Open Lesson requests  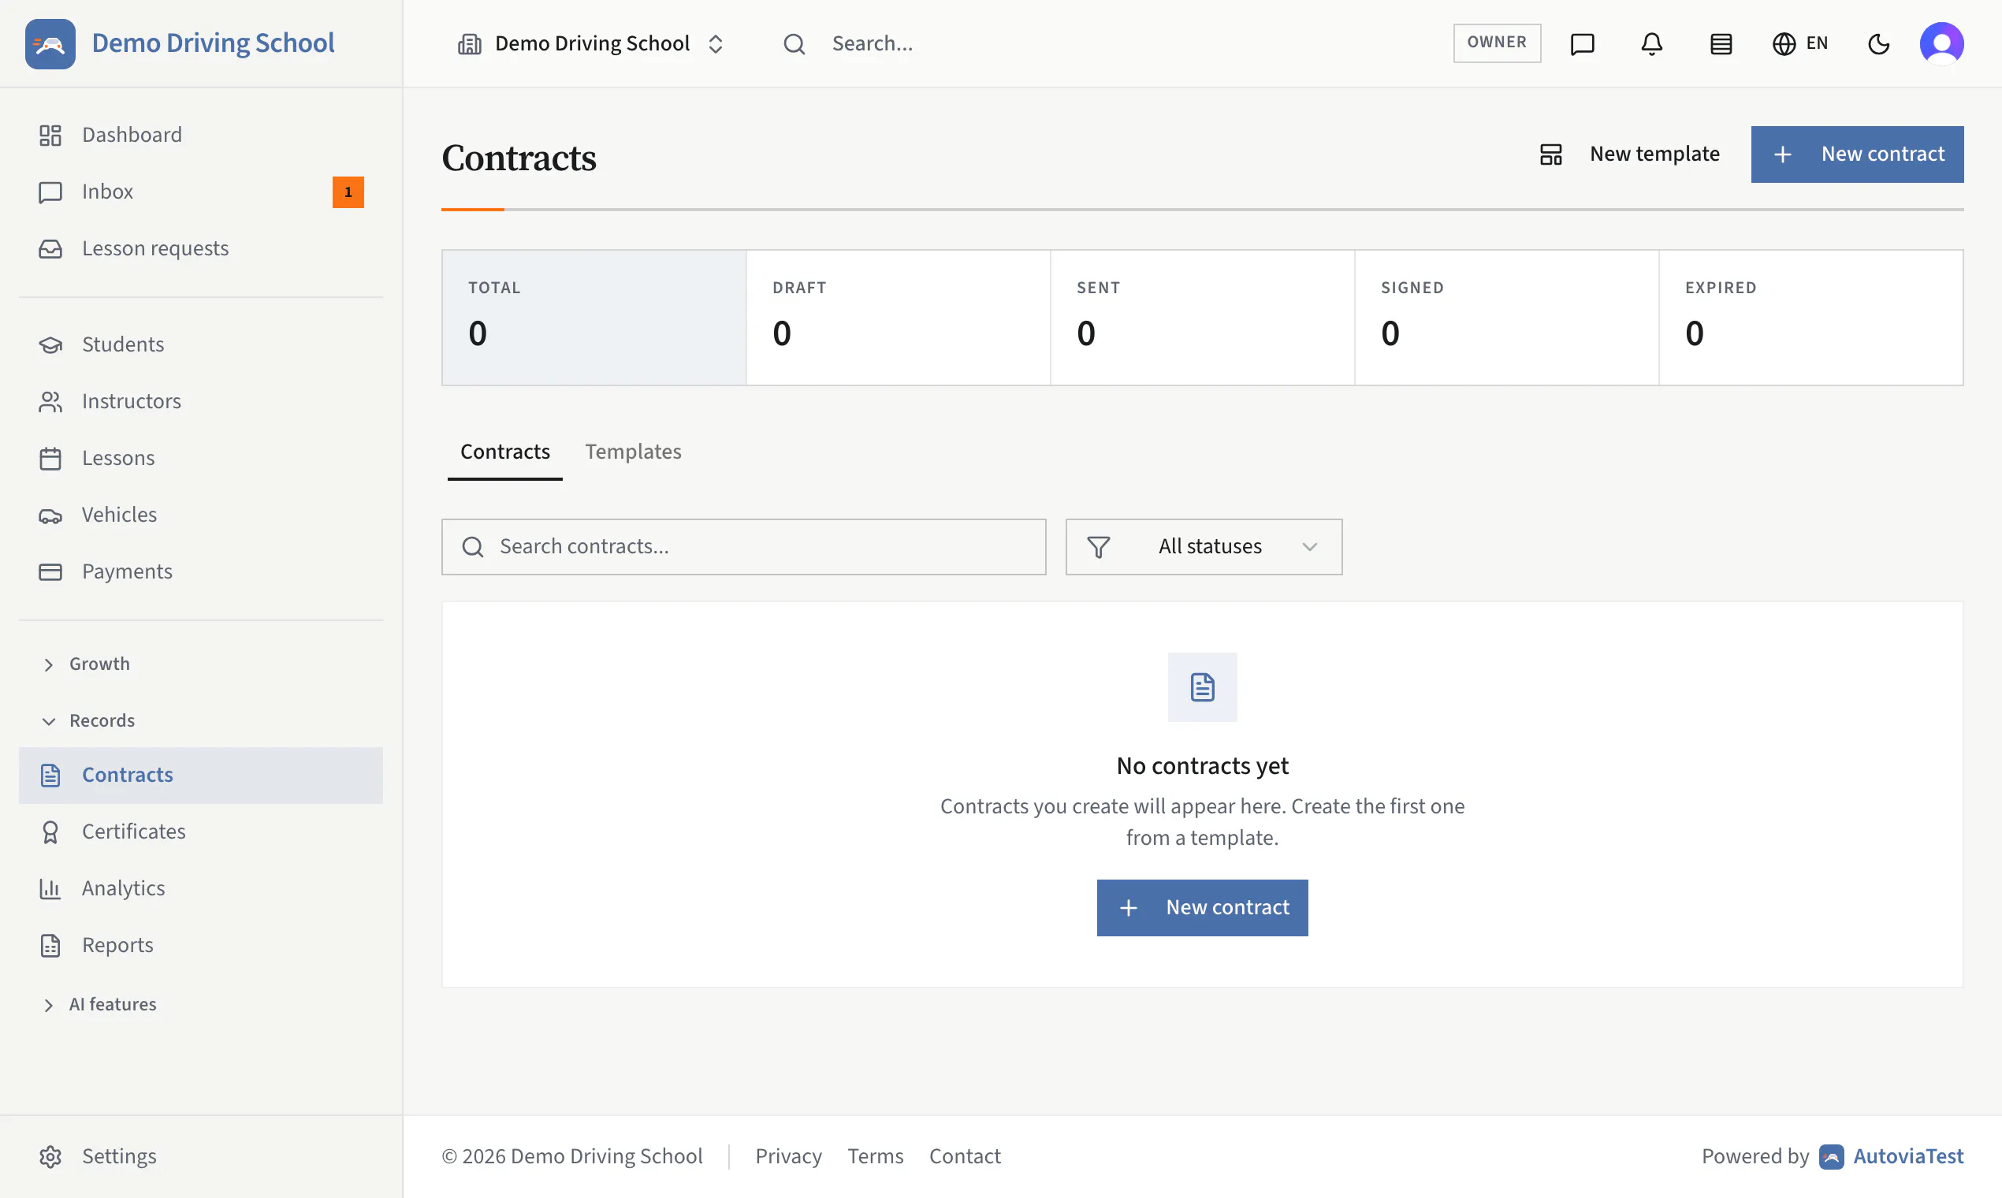(x=200, y=248)
